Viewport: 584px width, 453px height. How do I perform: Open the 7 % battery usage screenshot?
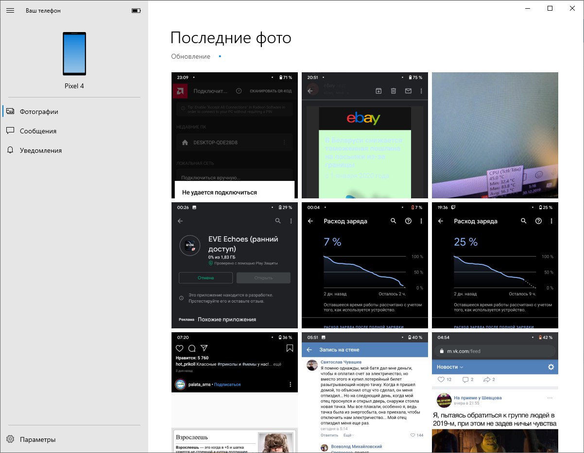[365, 265]
